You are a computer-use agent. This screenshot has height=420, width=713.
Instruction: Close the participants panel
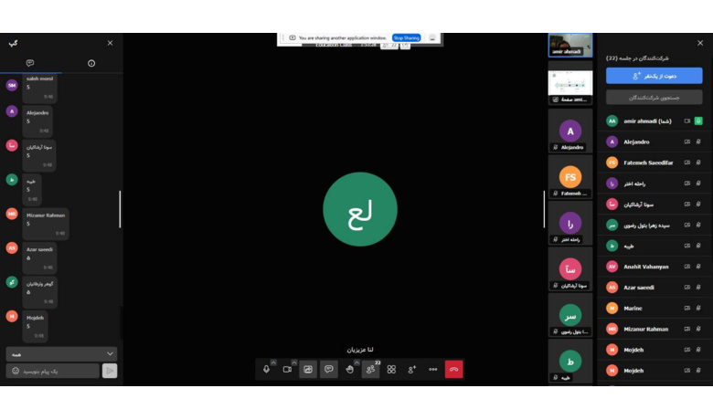(x=700, y=43)
